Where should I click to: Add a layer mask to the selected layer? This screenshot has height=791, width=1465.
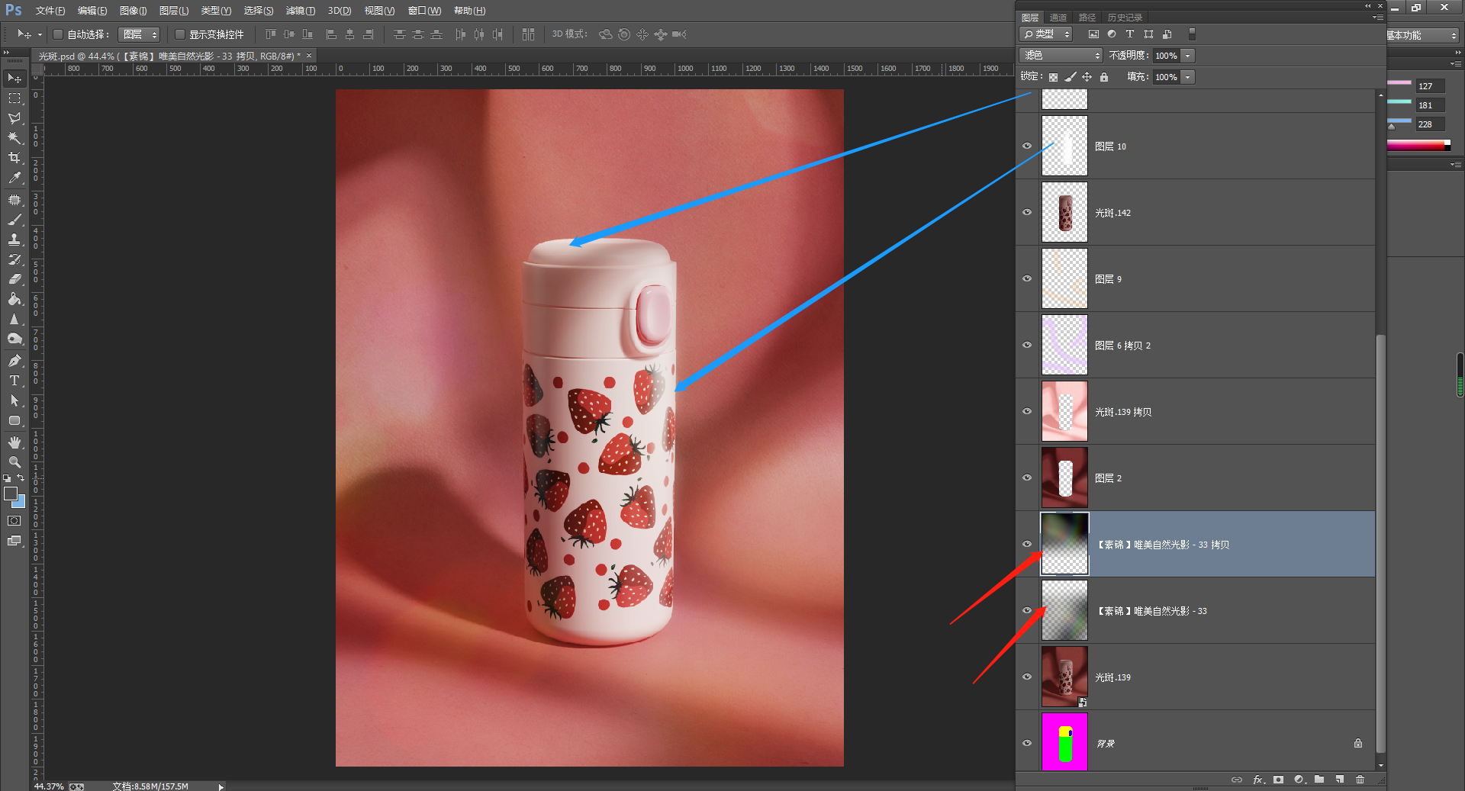[1279, 780]
